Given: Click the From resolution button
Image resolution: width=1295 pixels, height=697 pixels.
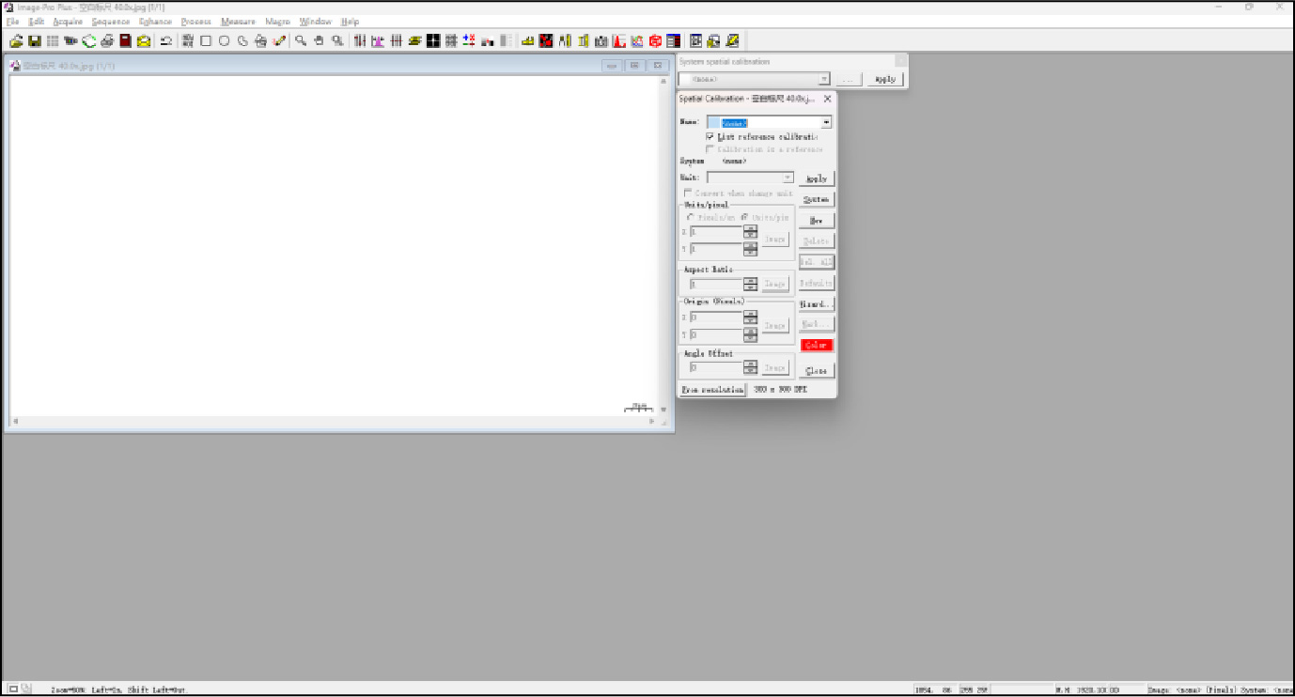Looking at the screenshot, I should pyautogui.click(x=712, y=389).
